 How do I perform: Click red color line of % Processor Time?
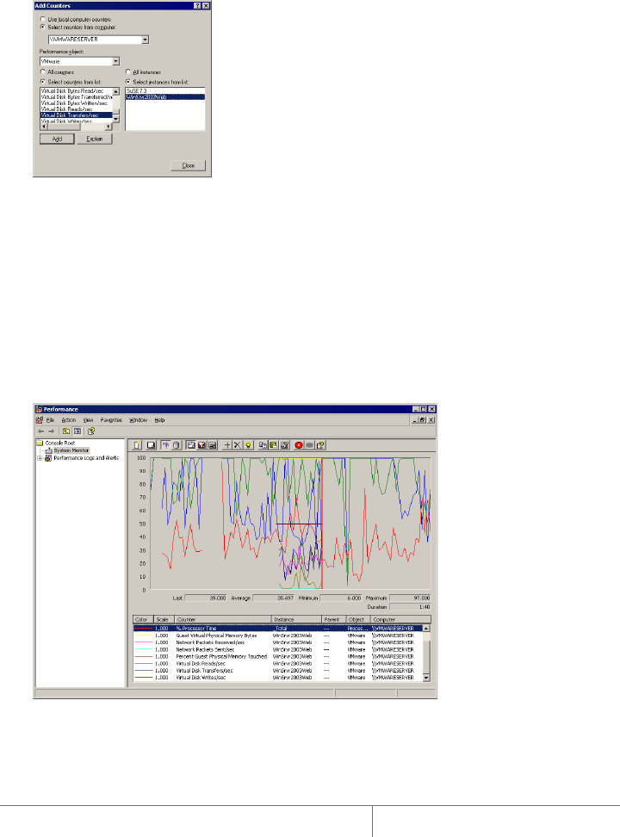click(143, 629)
